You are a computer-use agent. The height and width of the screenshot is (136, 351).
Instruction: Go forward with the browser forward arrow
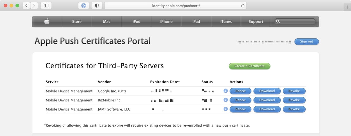(x=34, y=6)
